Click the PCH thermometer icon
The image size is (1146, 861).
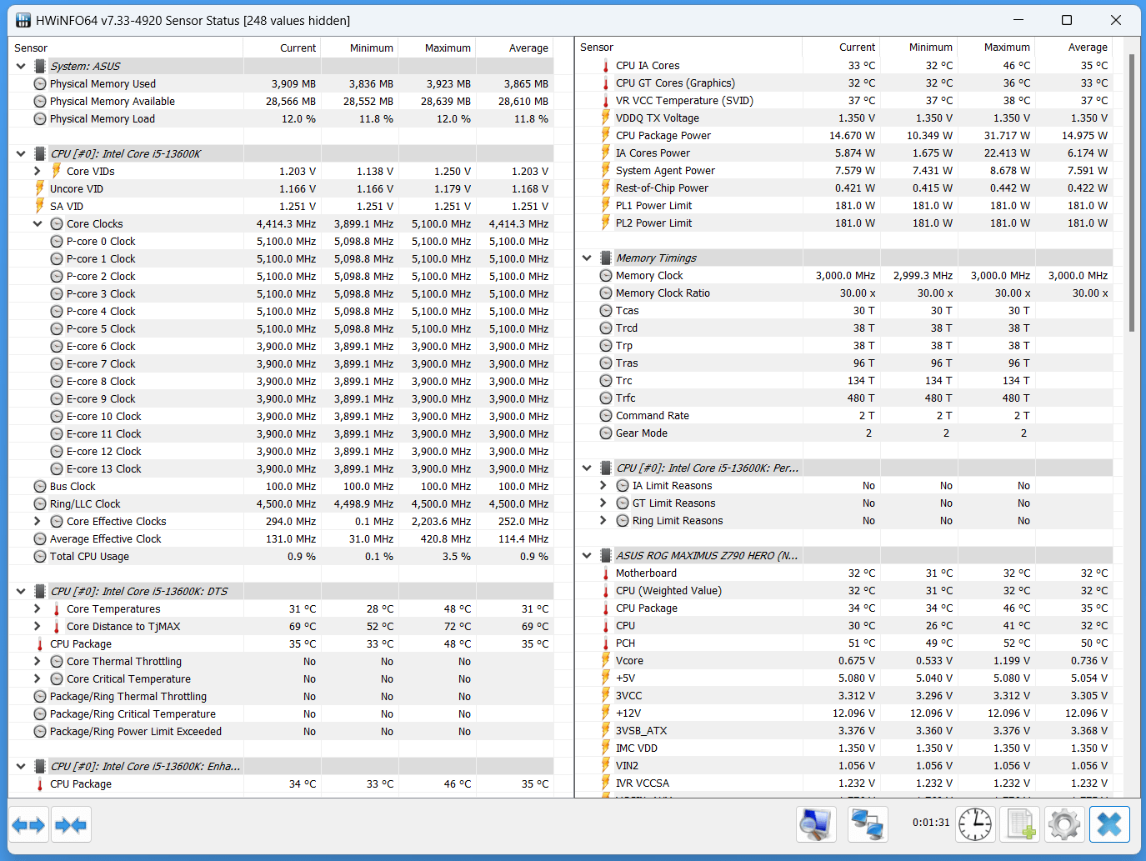click(x=606, y=643)
